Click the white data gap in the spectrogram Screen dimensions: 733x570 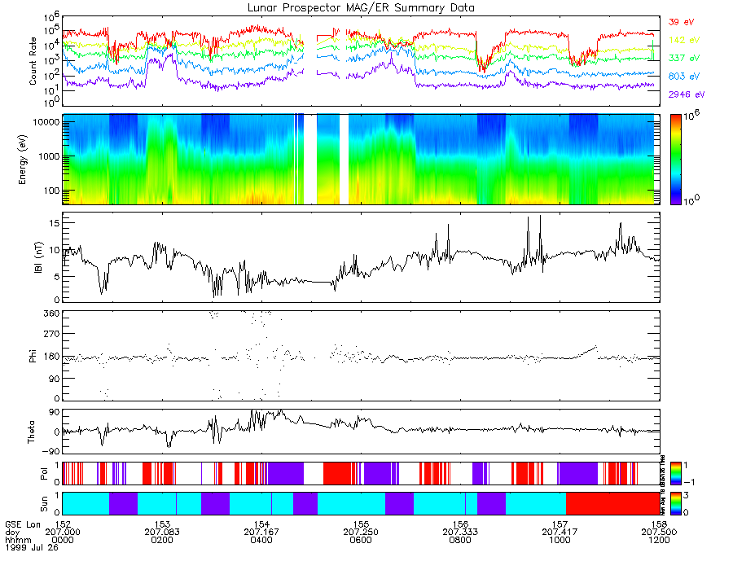310,160
